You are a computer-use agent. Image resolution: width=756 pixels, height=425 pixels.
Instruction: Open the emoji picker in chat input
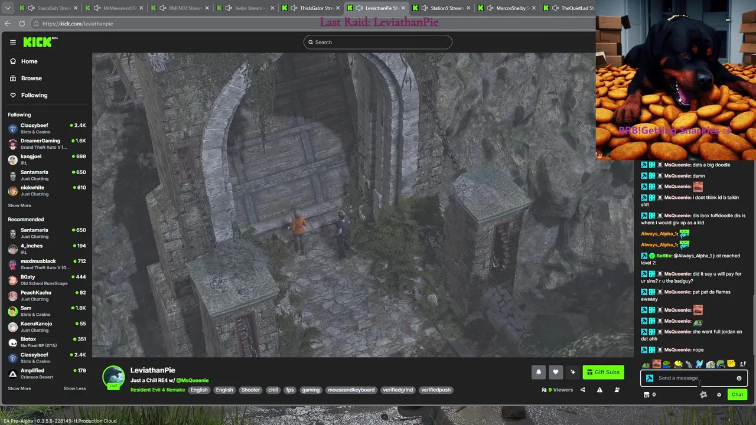[739, 378]
